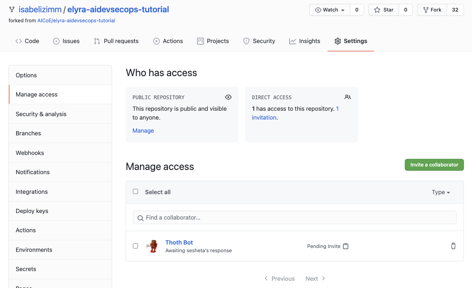Viewport: 472px width, 288px height.
Task: Open Integrations settings
Action: [x=60, y=192]
